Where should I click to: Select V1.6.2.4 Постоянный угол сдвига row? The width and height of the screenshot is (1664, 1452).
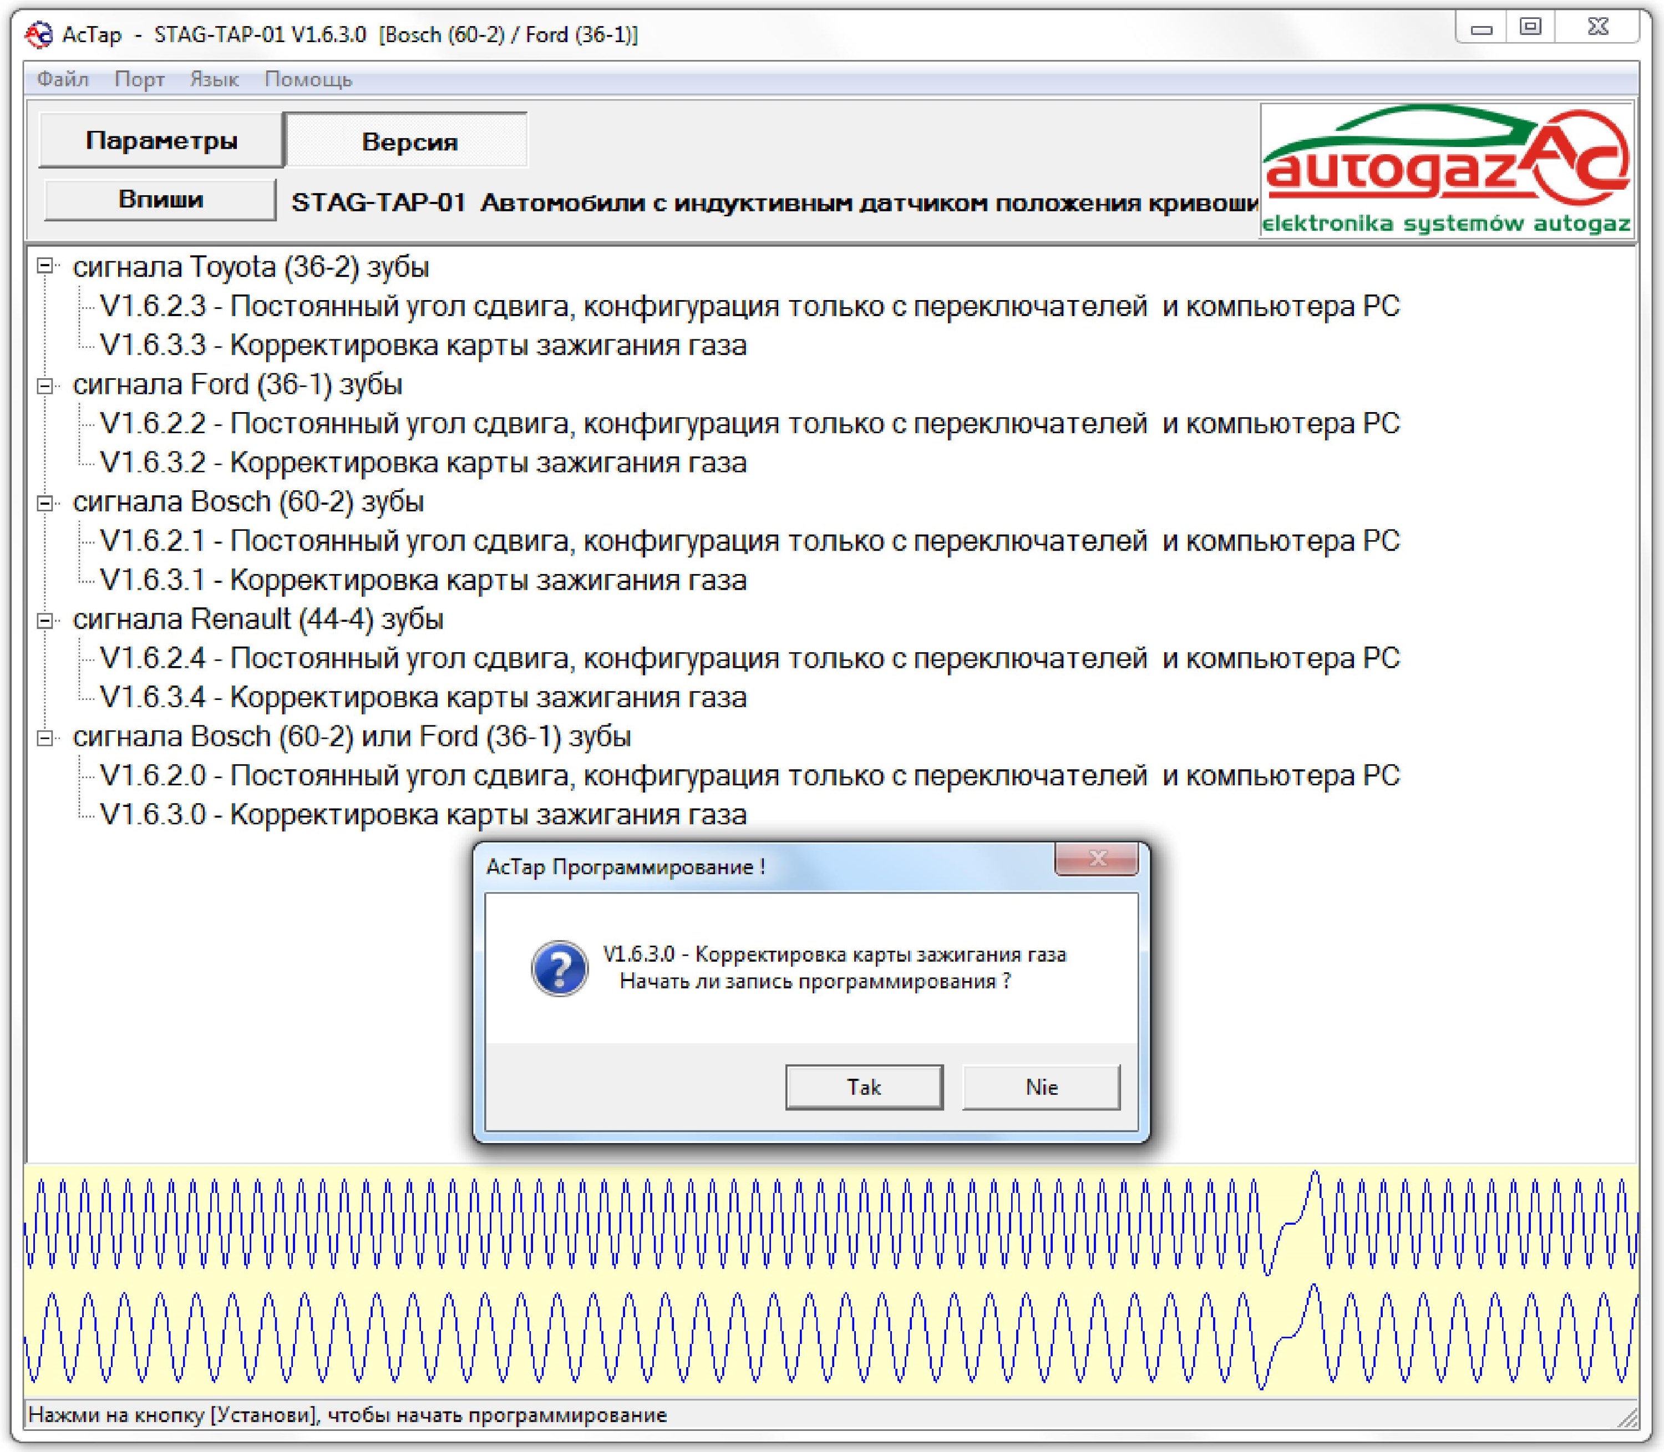[x=749, y=658]
